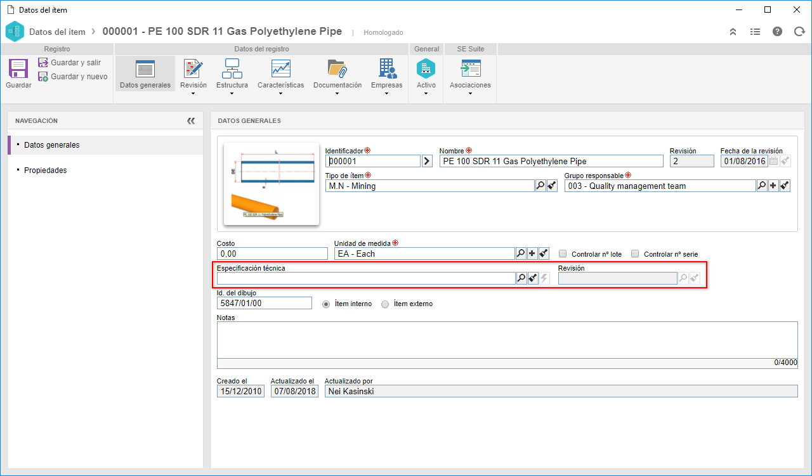
Task: Add new Unidad de medida with plus
Action: pyautogui.click(x=532, y=254)
